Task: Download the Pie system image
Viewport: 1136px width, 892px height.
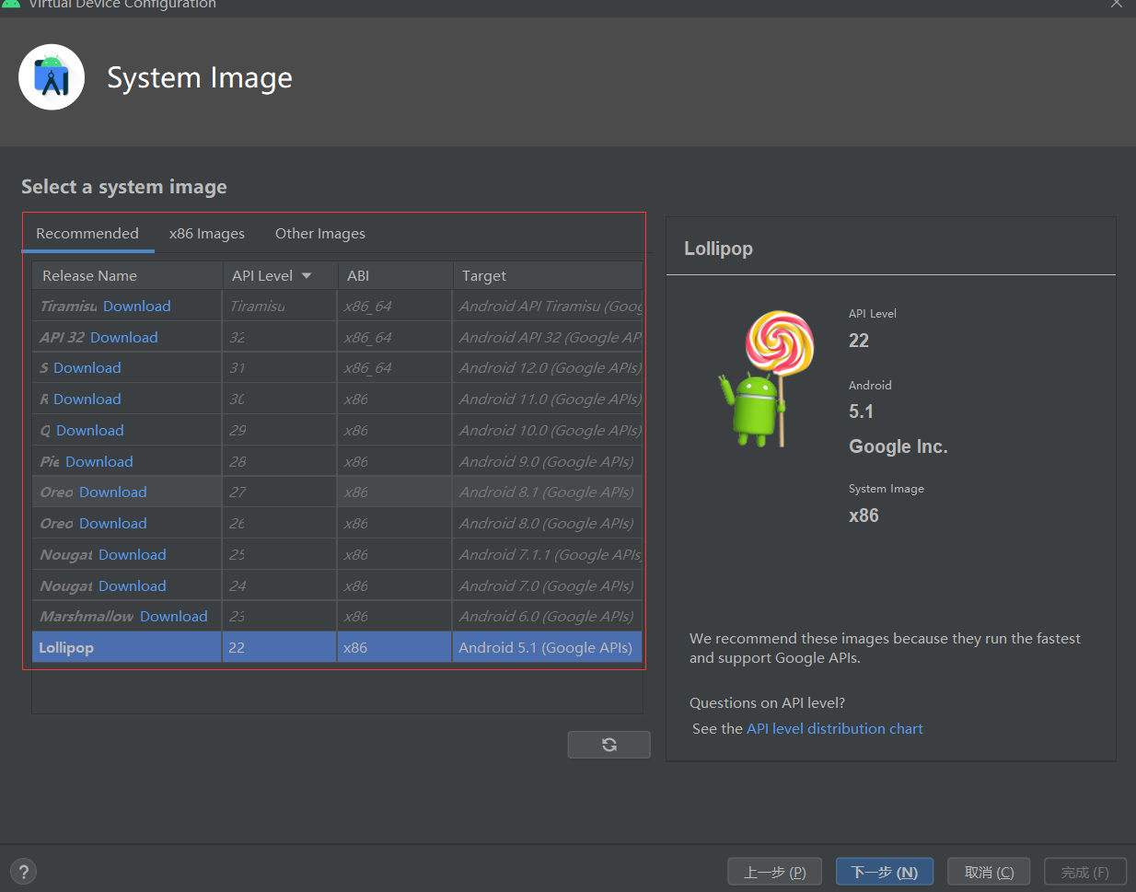Action: (99, 461)
